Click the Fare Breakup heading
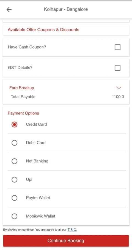Screen dimensions: 132x250 point(21,88)
